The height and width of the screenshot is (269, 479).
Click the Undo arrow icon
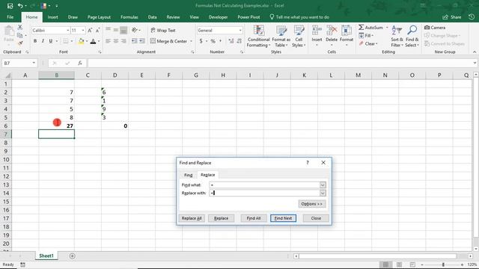tap(20, 6)
